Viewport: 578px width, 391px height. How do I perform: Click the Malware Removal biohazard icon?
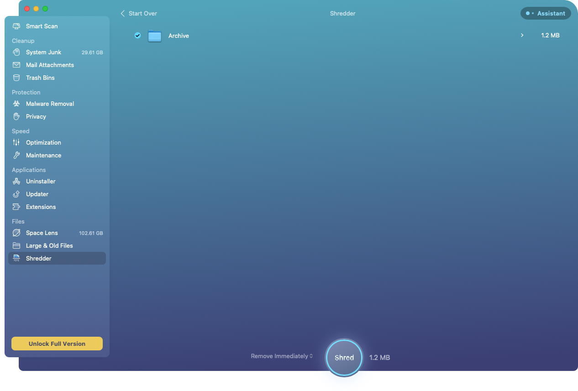16,104
